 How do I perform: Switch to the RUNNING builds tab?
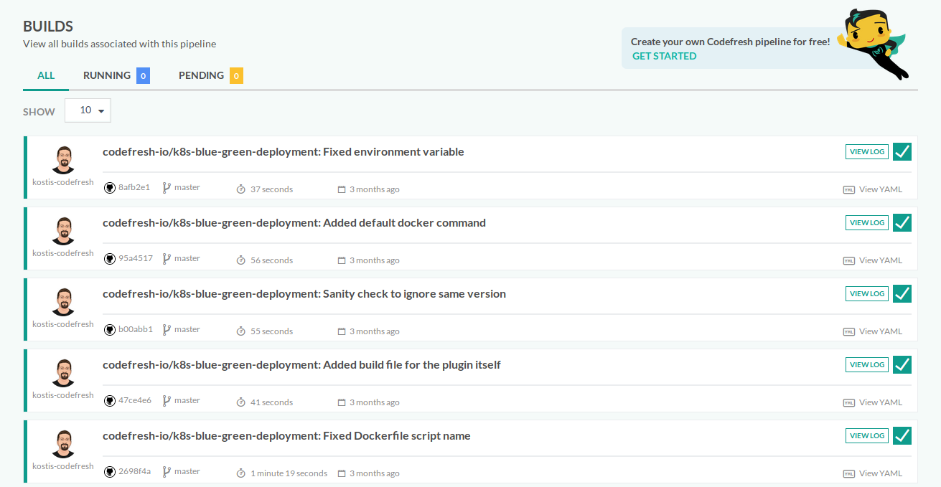click(116, 75)
